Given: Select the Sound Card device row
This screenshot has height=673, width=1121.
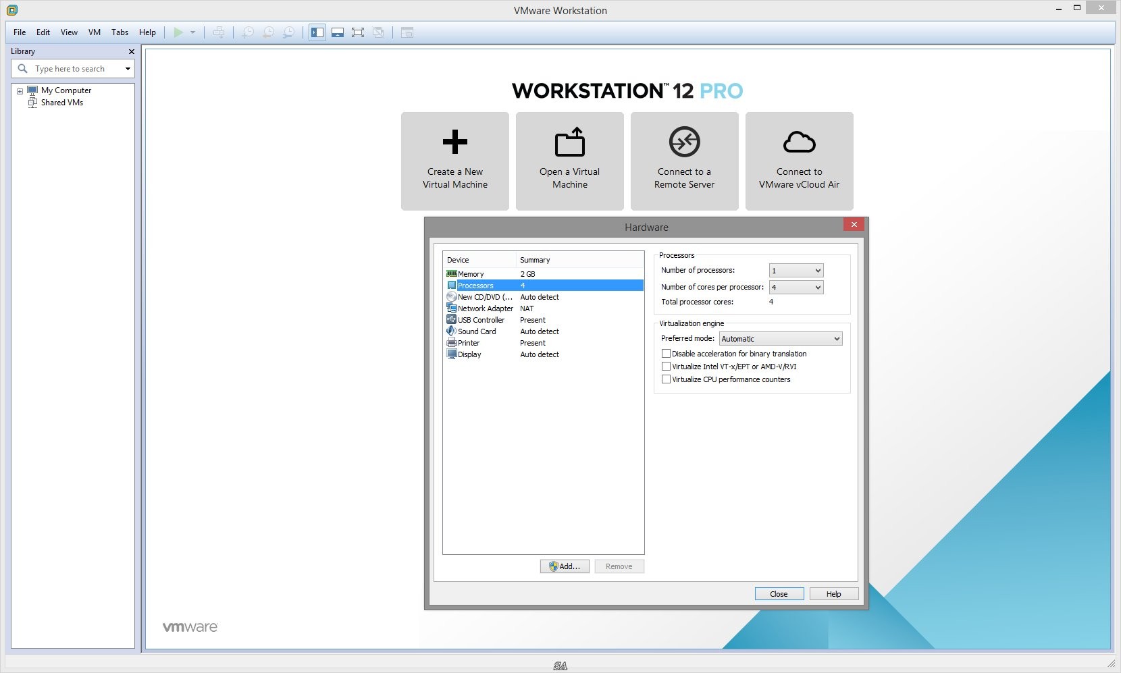Looking at the screenshot, I should [x=544, y=331].
